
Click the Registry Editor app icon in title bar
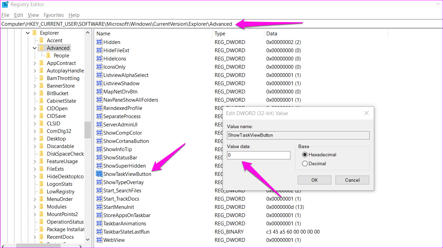click(5, 5)
